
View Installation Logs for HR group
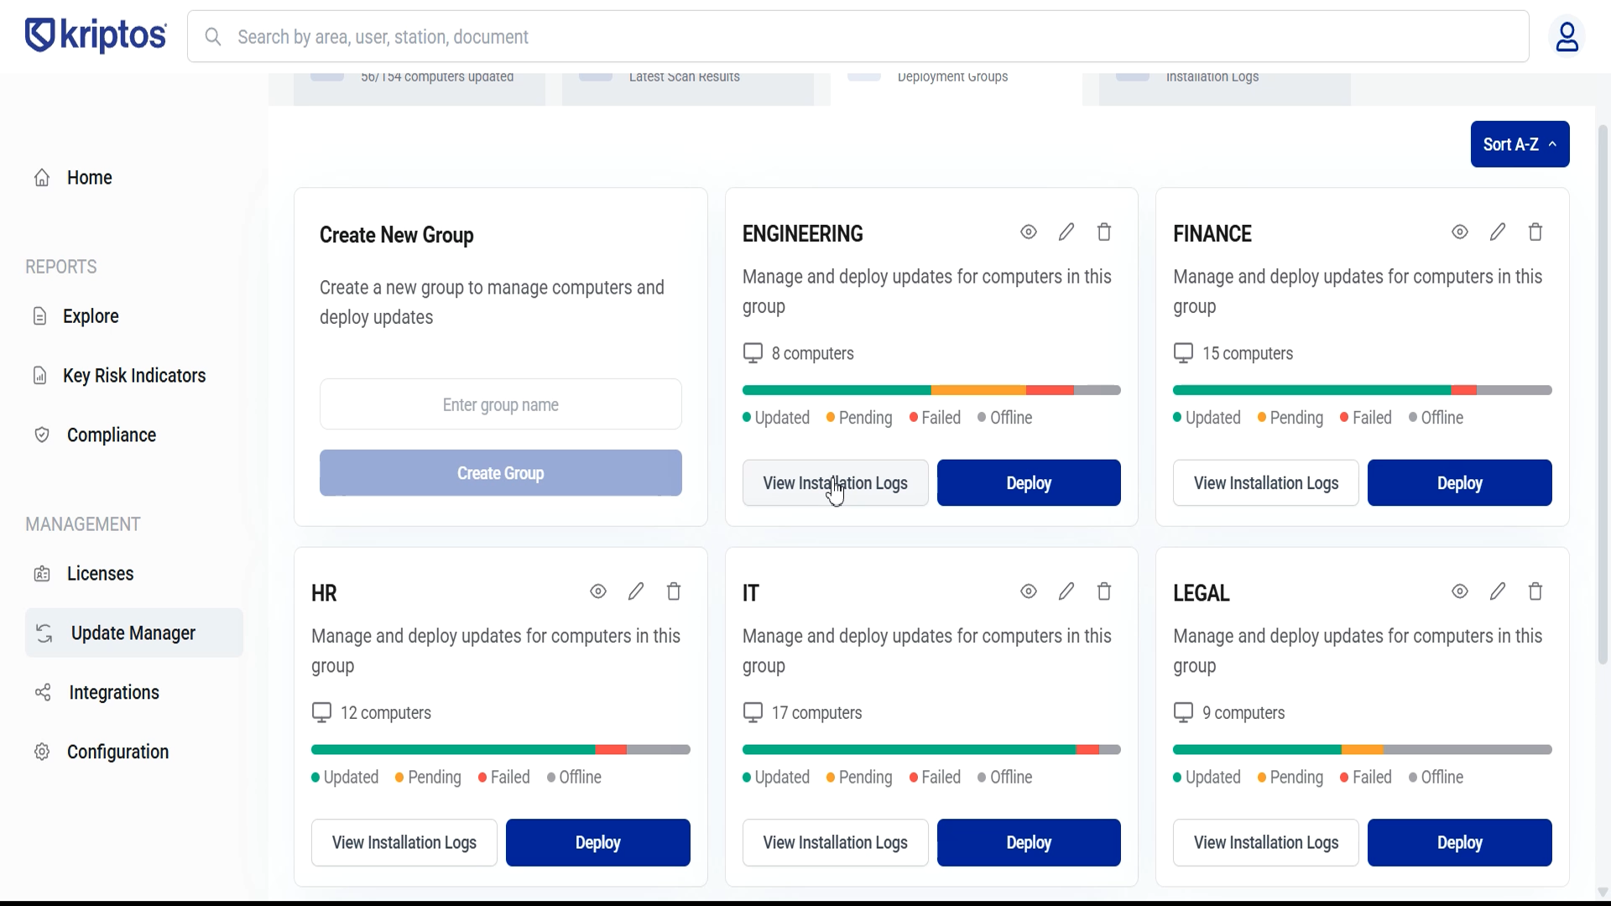pos(404,842)
